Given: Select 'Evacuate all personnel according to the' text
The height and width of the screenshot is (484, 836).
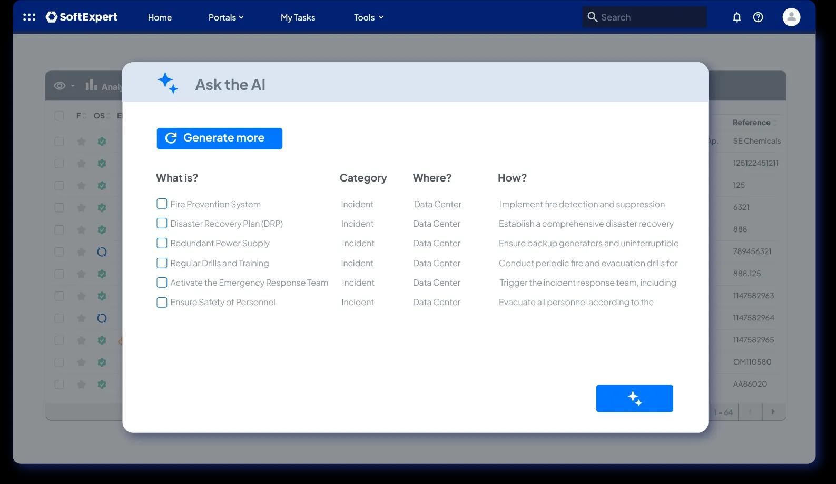Looking at the screenshot, I should click(576, 302).
